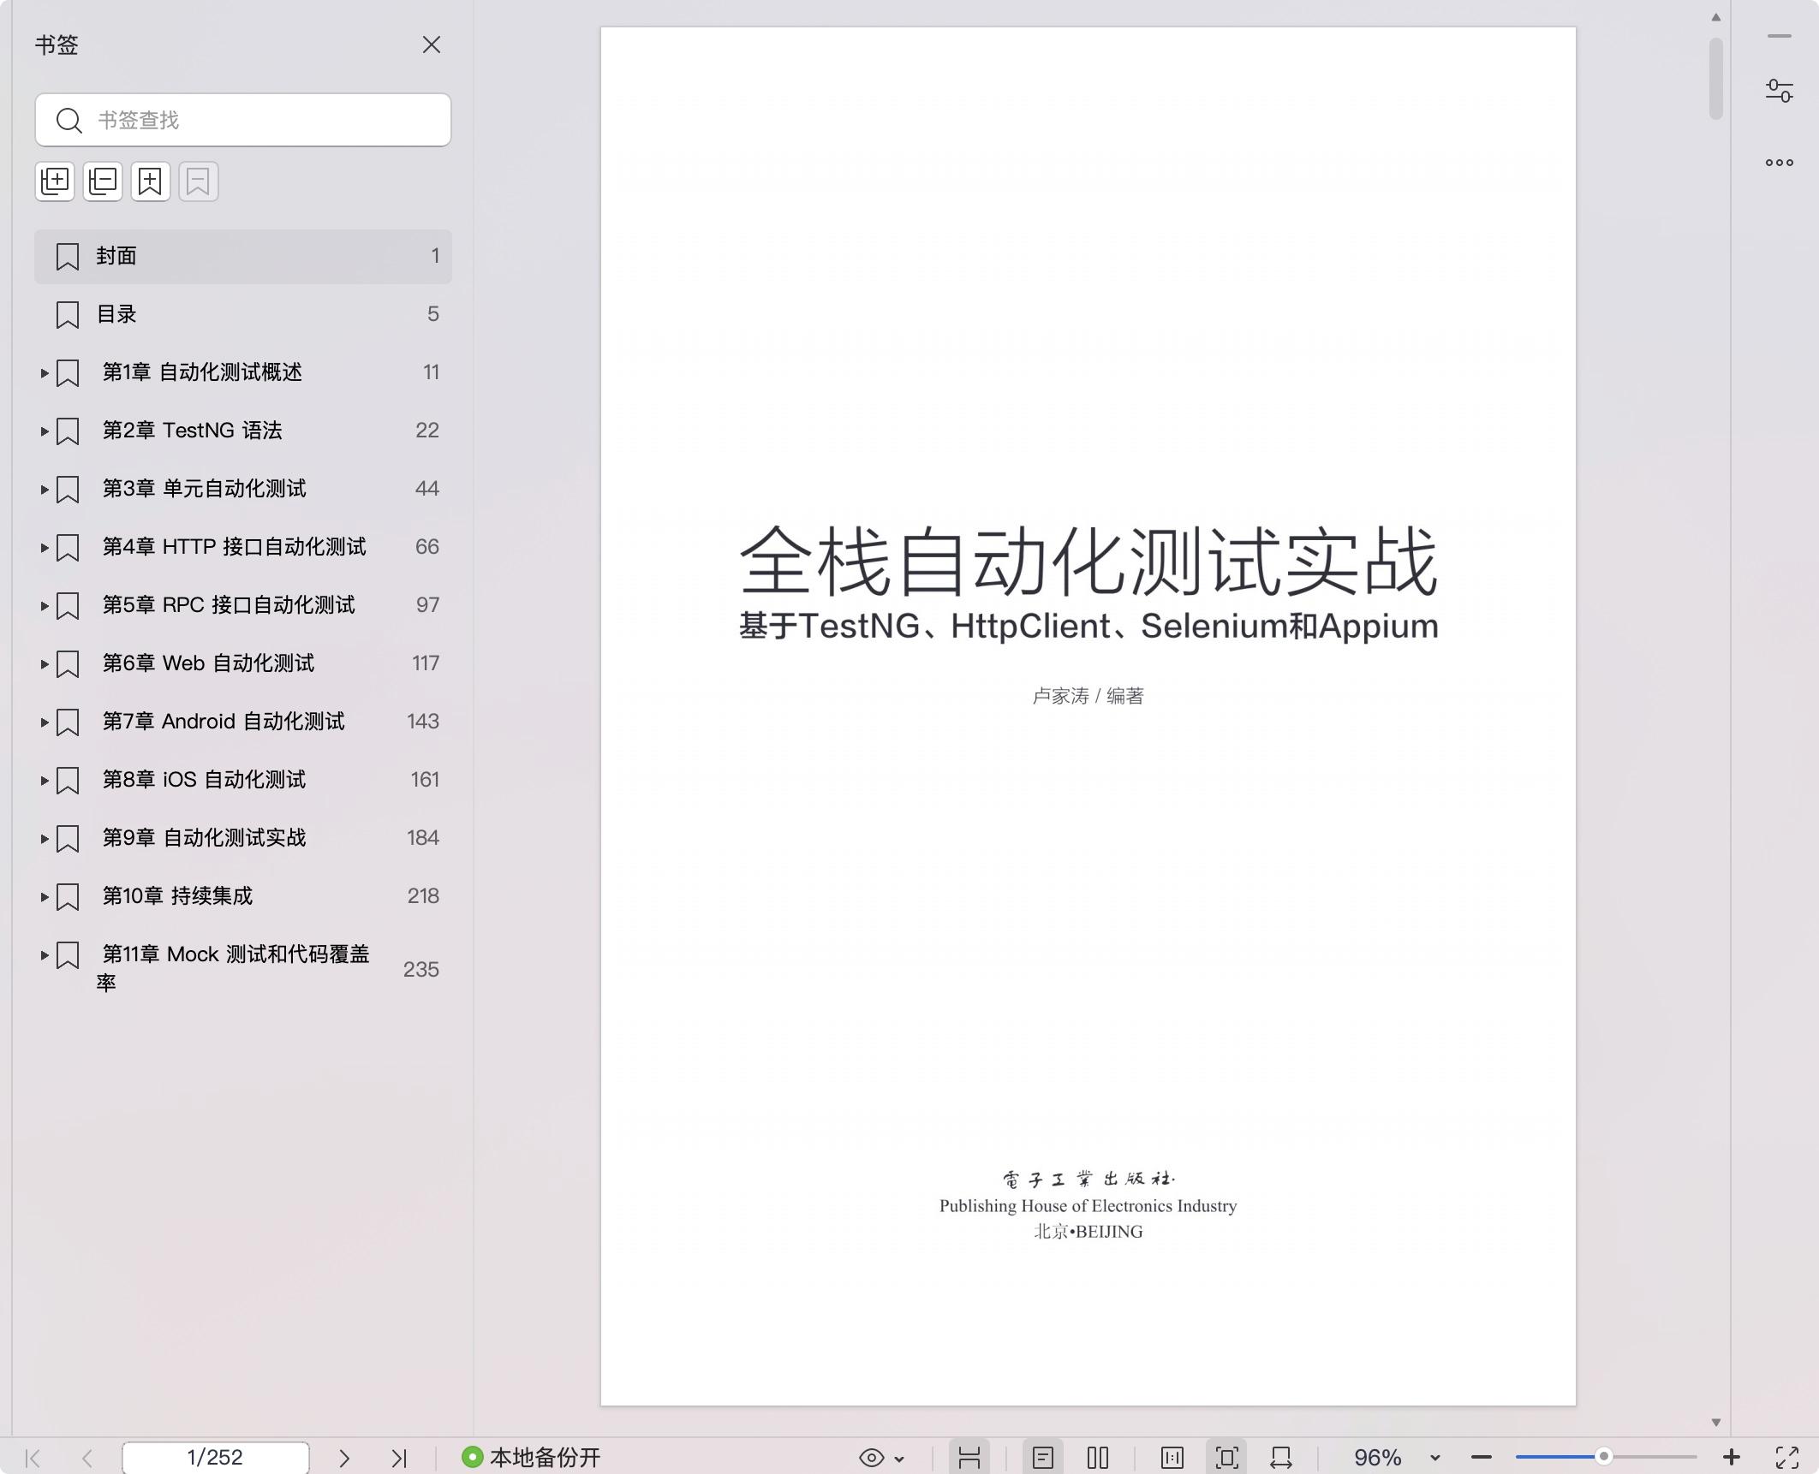The width and height of the screenshot is (1819, 1474).
Task: Open the 目录 bookmark
Action: coord(243,314)
